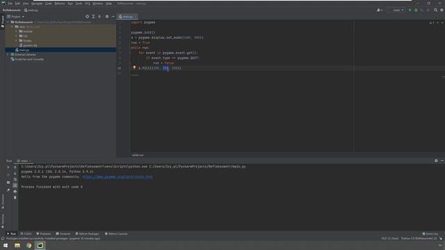Click Refleksometr breadcrumb in navigation bar

(x=12, y=10)
